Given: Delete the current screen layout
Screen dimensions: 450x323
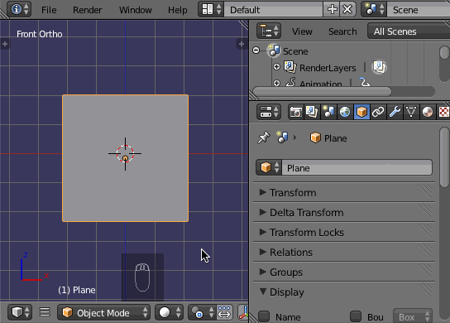Looking at the screenshot, I should pos(347,9).
